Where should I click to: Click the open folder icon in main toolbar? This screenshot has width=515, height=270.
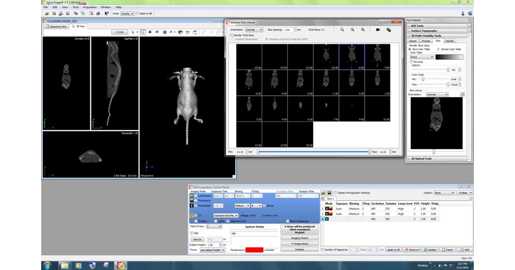(x=46, y=13)
